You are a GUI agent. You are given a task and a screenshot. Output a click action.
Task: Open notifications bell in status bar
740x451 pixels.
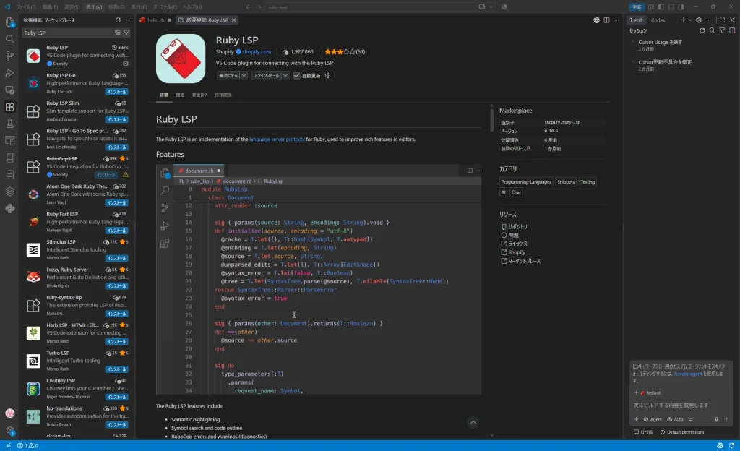pyautogui.click(x=731, y=445)
